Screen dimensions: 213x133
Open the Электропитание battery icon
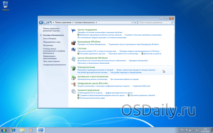coord(73,68)
